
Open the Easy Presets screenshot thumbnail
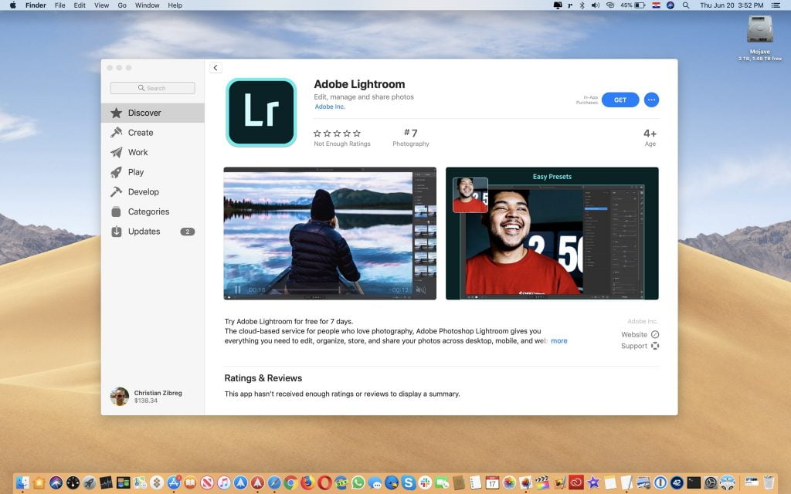pos(552,233)
